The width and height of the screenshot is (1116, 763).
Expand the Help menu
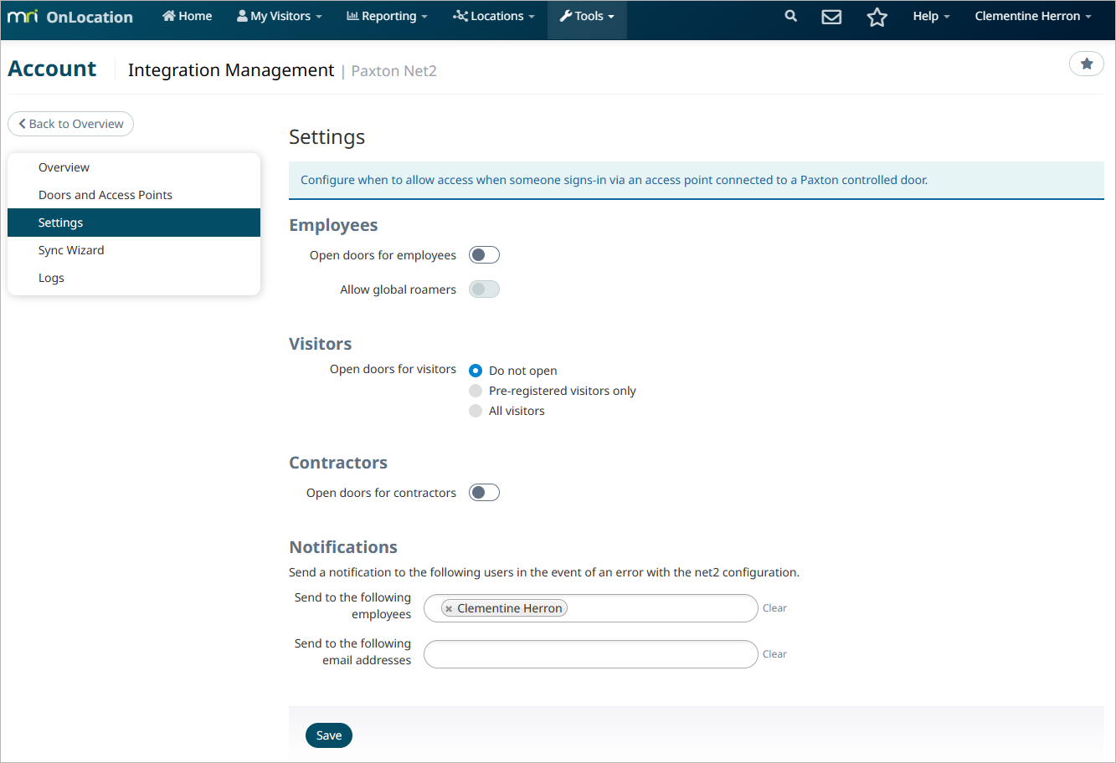coord(931,16)
